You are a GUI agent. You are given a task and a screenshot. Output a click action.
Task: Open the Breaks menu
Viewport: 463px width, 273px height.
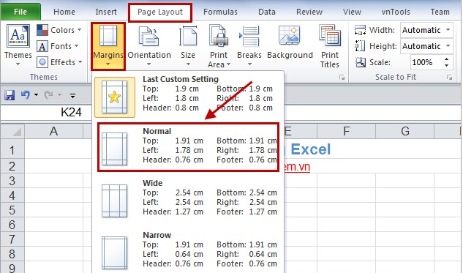point(249,46)
